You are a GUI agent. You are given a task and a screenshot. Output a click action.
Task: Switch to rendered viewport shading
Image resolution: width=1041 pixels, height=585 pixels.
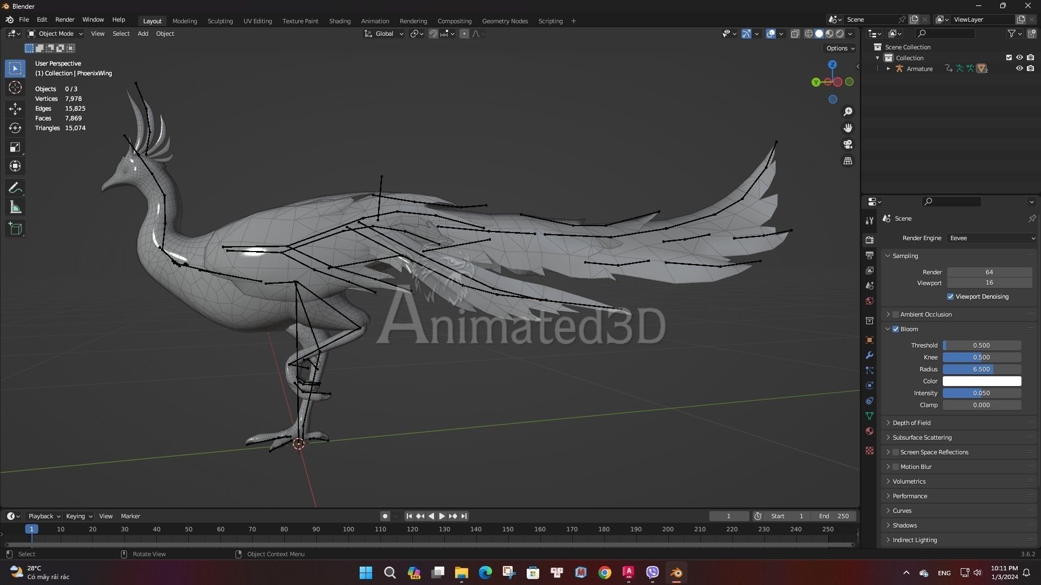tap(840, 34)
